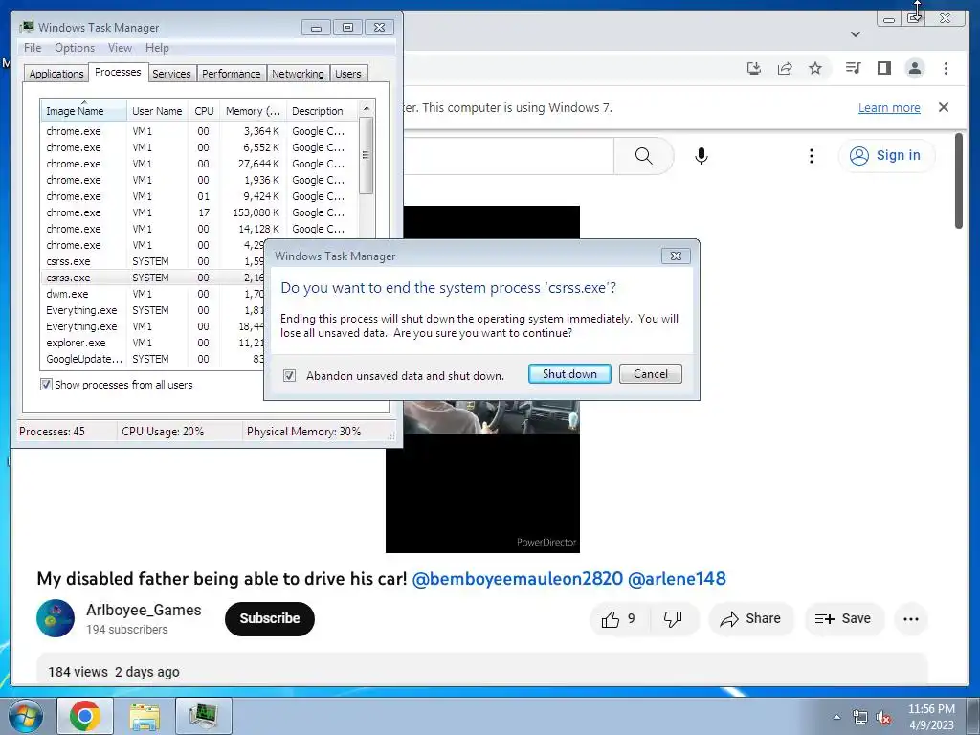The height and width of the screenshot is (735, 980).
Task: Open Chrome profile avatar icon
Action: [914, 68]
